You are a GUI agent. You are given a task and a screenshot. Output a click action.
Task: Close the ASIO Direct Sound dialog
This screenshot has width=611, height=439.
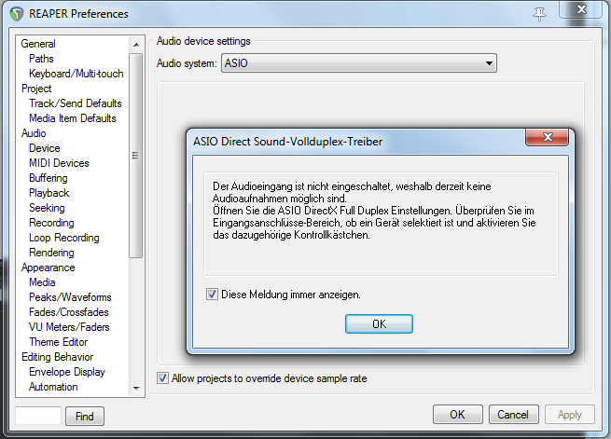[547, 137]
